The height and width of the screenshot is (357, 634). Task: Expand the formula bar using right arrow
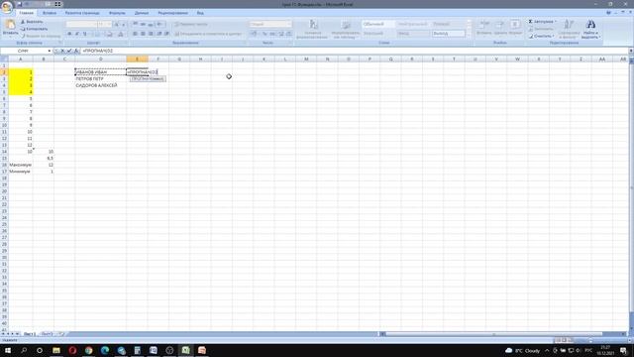click(631, 51)
